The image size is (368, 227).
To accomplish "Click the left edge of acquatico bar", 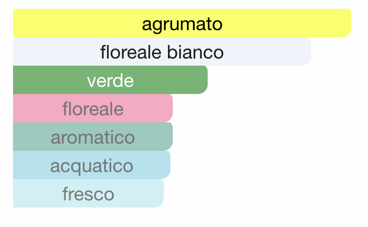I will pos(14,165).
